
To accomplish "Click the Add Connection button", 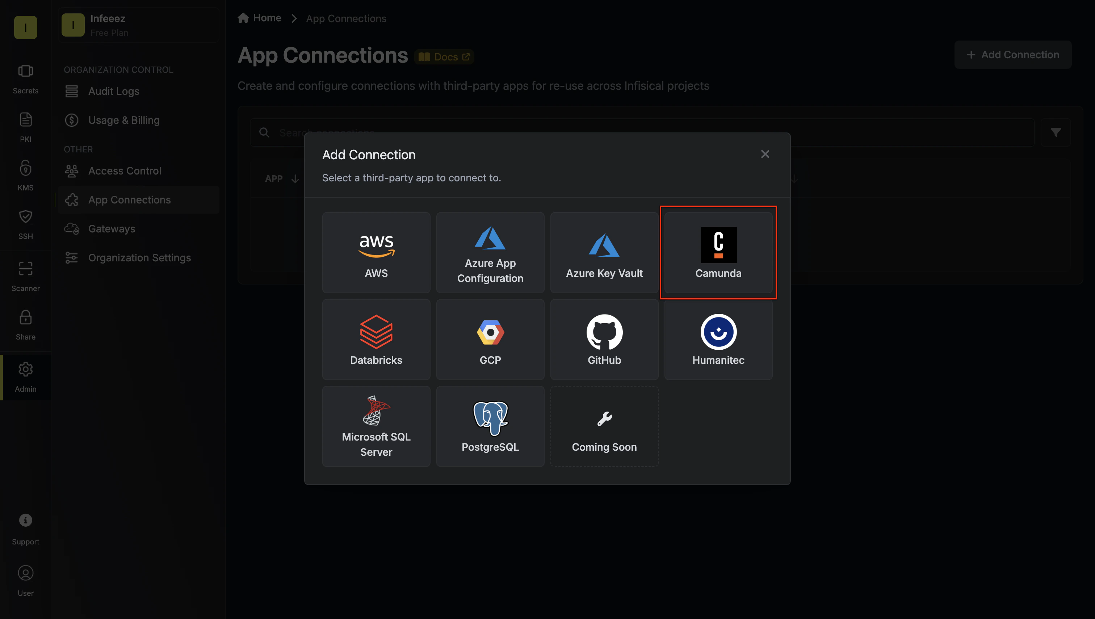I will pos(1012,55).
